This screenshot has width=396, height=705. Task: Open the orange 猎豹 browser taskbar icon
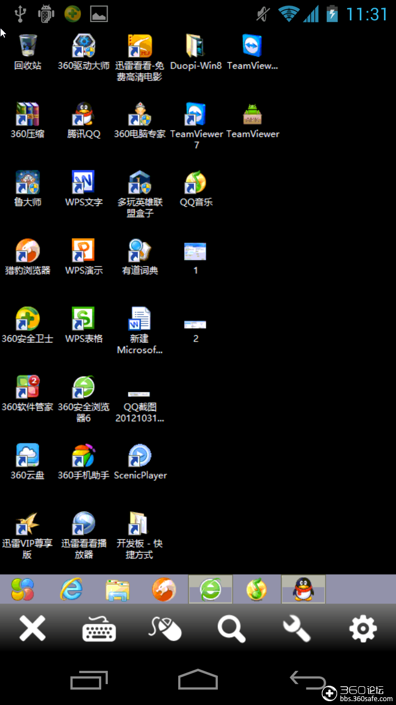[x=164, y=589]
